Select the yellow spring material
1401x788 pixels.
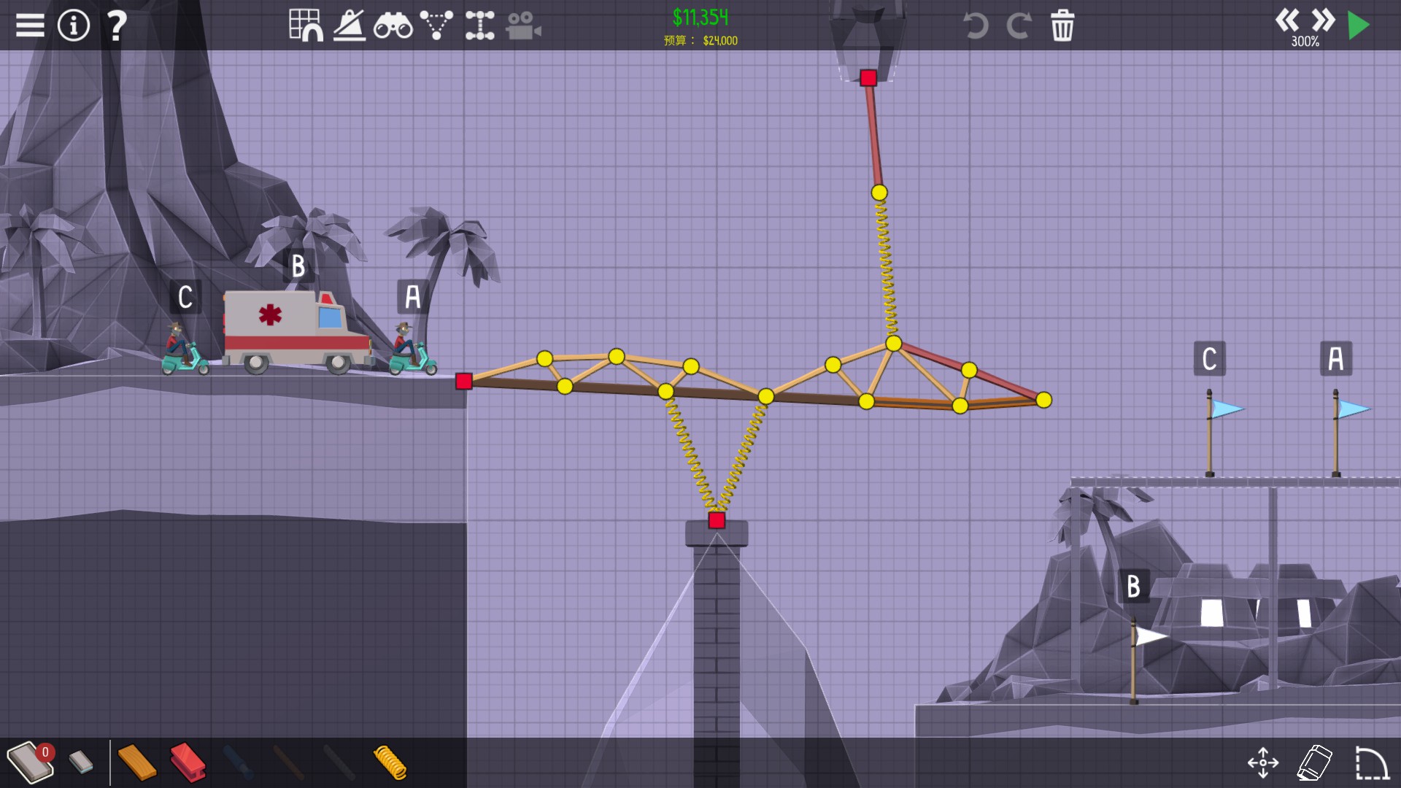coord(390,762)
